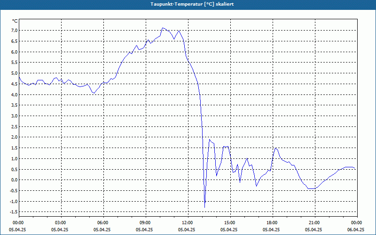Select the 3,5 y-axis label
Screen dimensions: 376x235
click(14, 105)
